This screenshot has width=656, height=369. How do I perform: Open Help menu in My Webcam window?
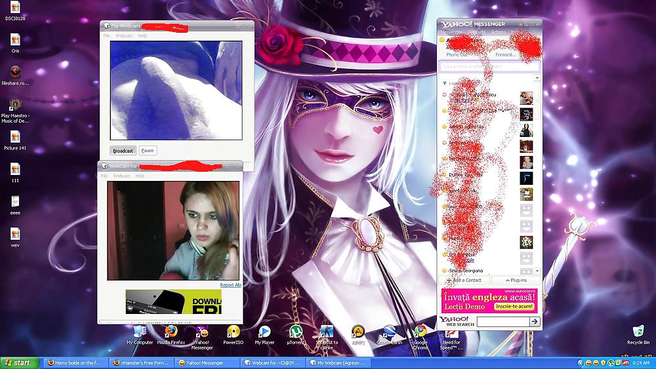[142, 36]
